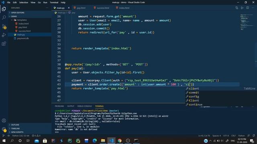This screenshot has width=257, height=144.
Task: Open the File menu
Action: 8,2
